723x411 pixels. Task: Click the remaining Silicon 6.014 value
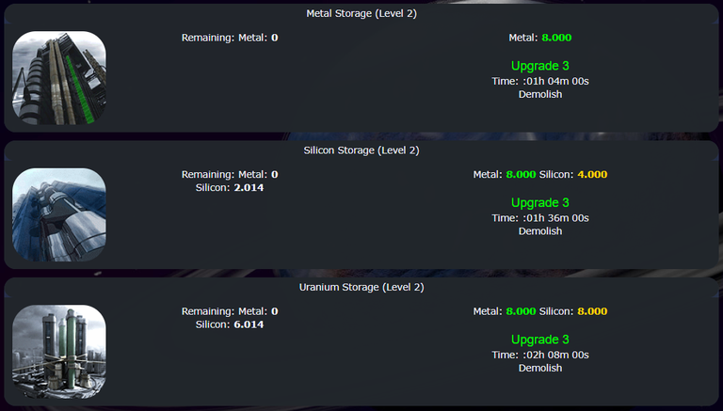click(249, 324)
